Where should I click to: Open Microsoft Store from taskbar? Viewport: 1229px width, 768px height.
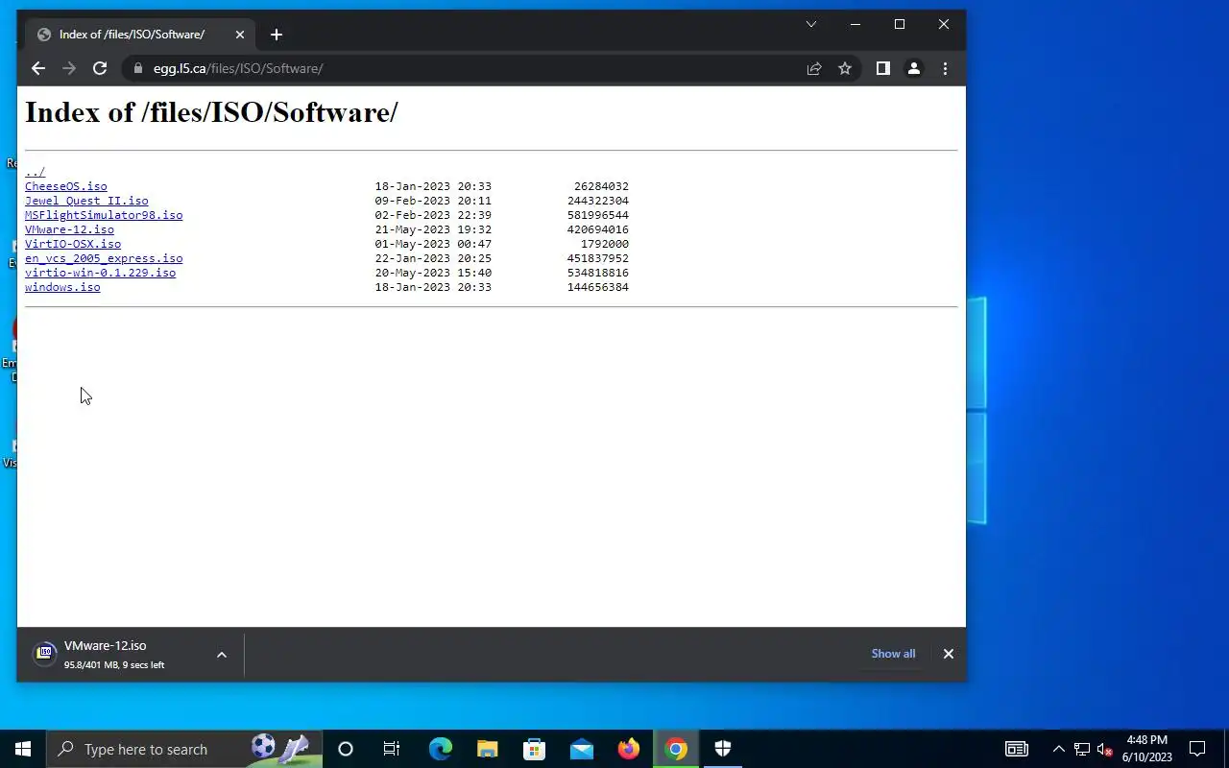pyautogui.click(x=534, y=749)
